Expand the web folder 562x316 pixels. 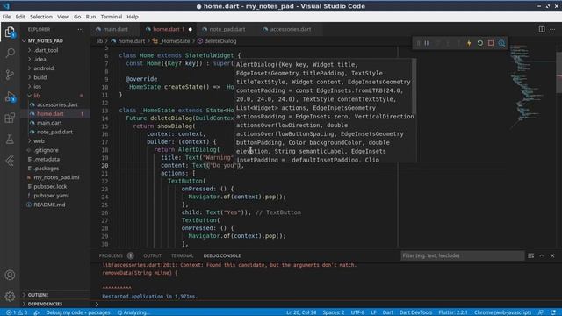point(39,140)
